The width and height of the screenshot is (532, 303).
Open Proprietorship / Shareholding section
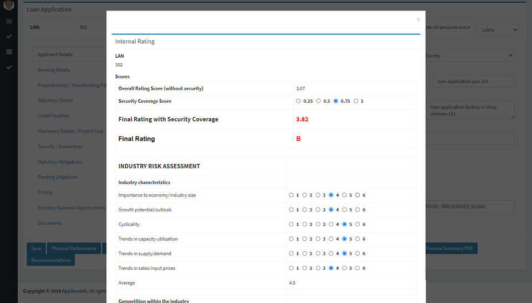pyautogui.click(x=72, y=85)
